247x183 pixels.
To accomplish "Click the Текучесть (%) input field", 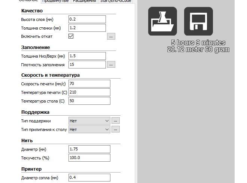I will pyautogui.click(x=89, y=158).
